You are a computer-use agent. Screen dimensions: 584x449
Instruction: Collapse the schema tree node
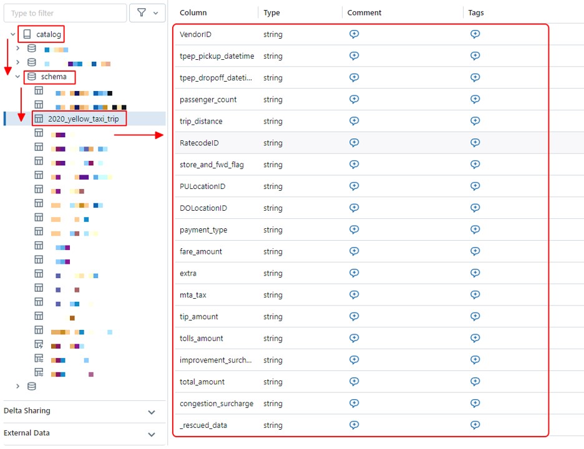17,77
